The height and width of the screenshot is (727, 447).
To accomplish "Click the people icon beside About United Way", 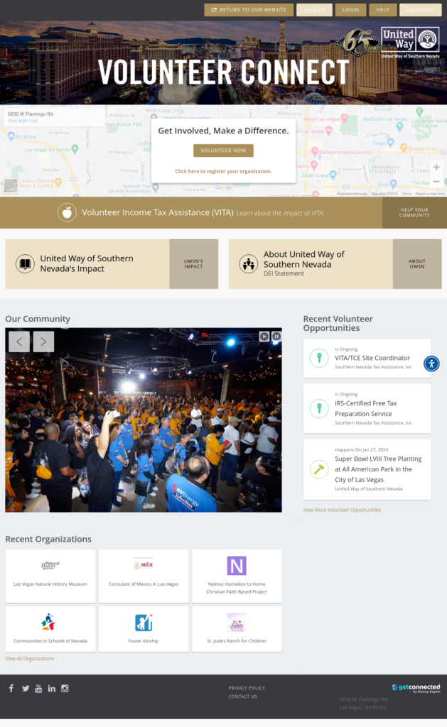I will pyautogui.click(x=248, y=264).
